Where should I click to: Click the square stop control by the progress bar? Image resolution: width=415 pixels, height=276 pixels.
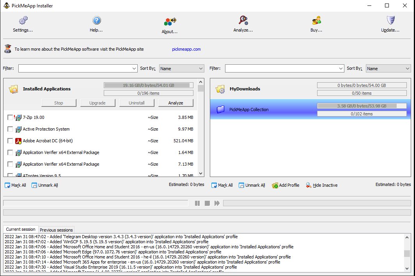click(x=207, y=203)
